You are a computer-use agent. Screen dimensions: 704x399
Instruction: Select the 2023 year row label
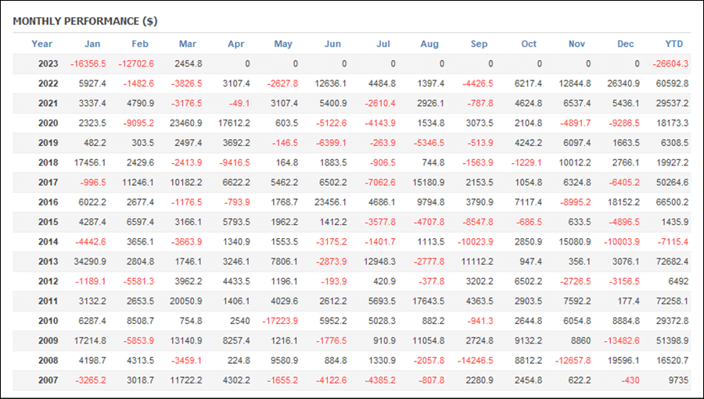48,64
